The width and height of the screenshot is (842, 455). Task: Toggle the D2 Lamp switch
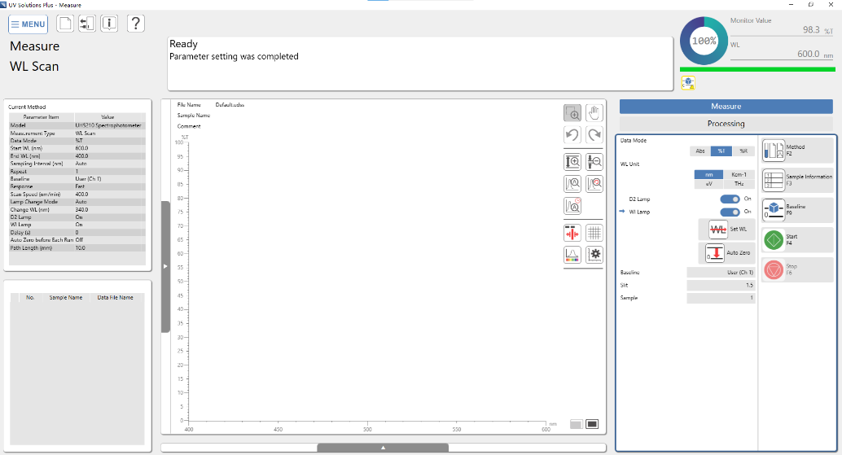pos(730,199)
